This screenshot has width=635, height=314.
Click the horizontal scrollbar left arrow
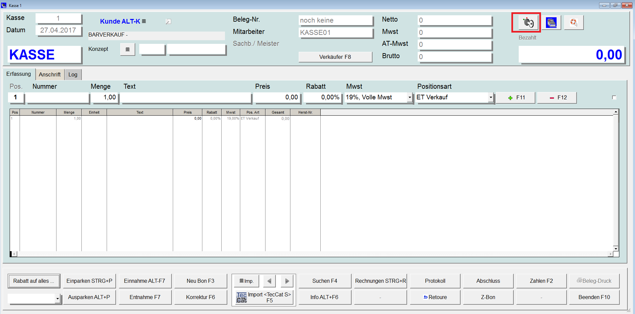coord(15,254)
